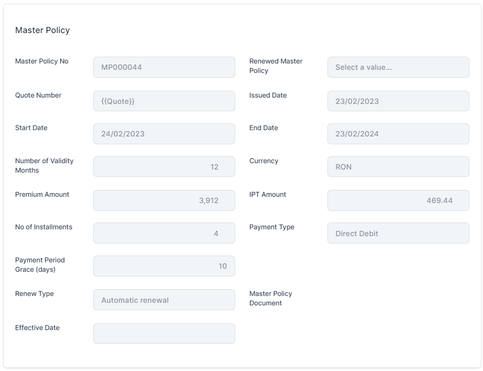Click the Start Date input

pyautogui.click(x=164, y=134)
